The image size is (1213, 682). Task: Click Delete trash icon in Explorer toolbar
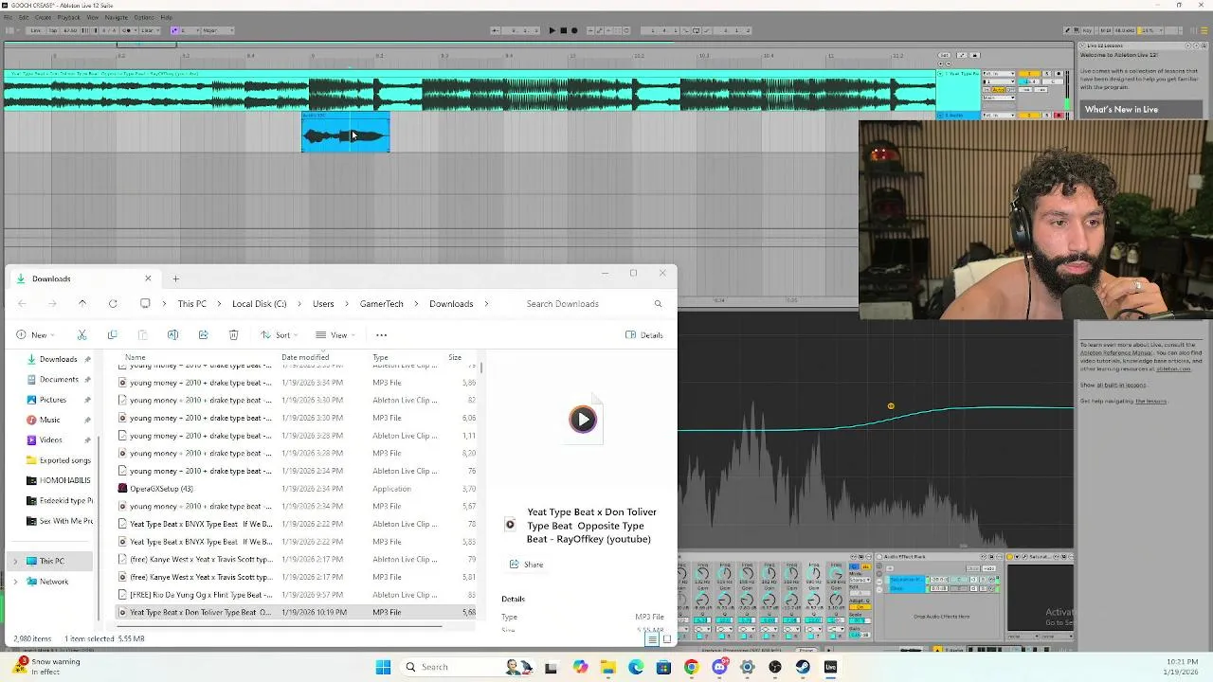pyautogui.click(x=233, y=334)
